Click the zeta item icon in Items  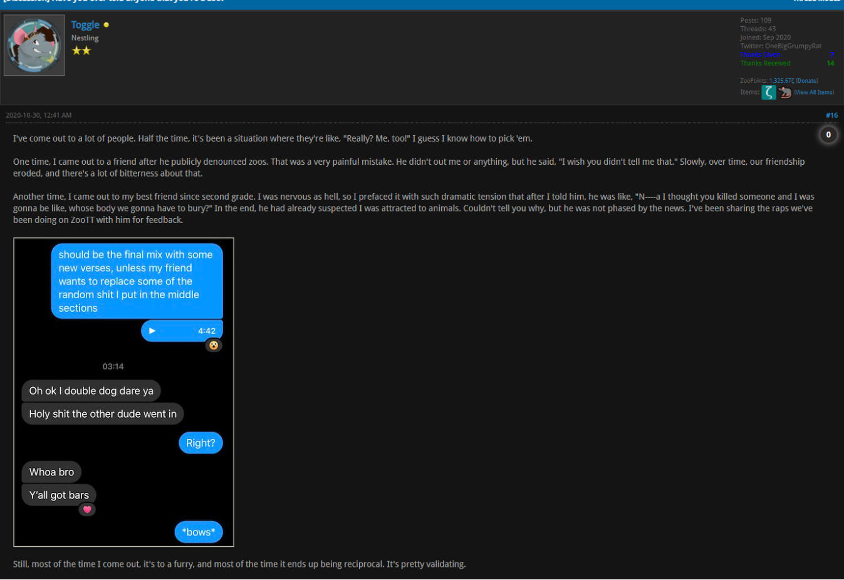click(769, 93)
